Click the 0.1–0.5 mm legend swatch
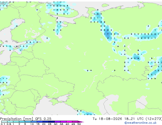Screen dimensions: 162x125 coord(4,122)
